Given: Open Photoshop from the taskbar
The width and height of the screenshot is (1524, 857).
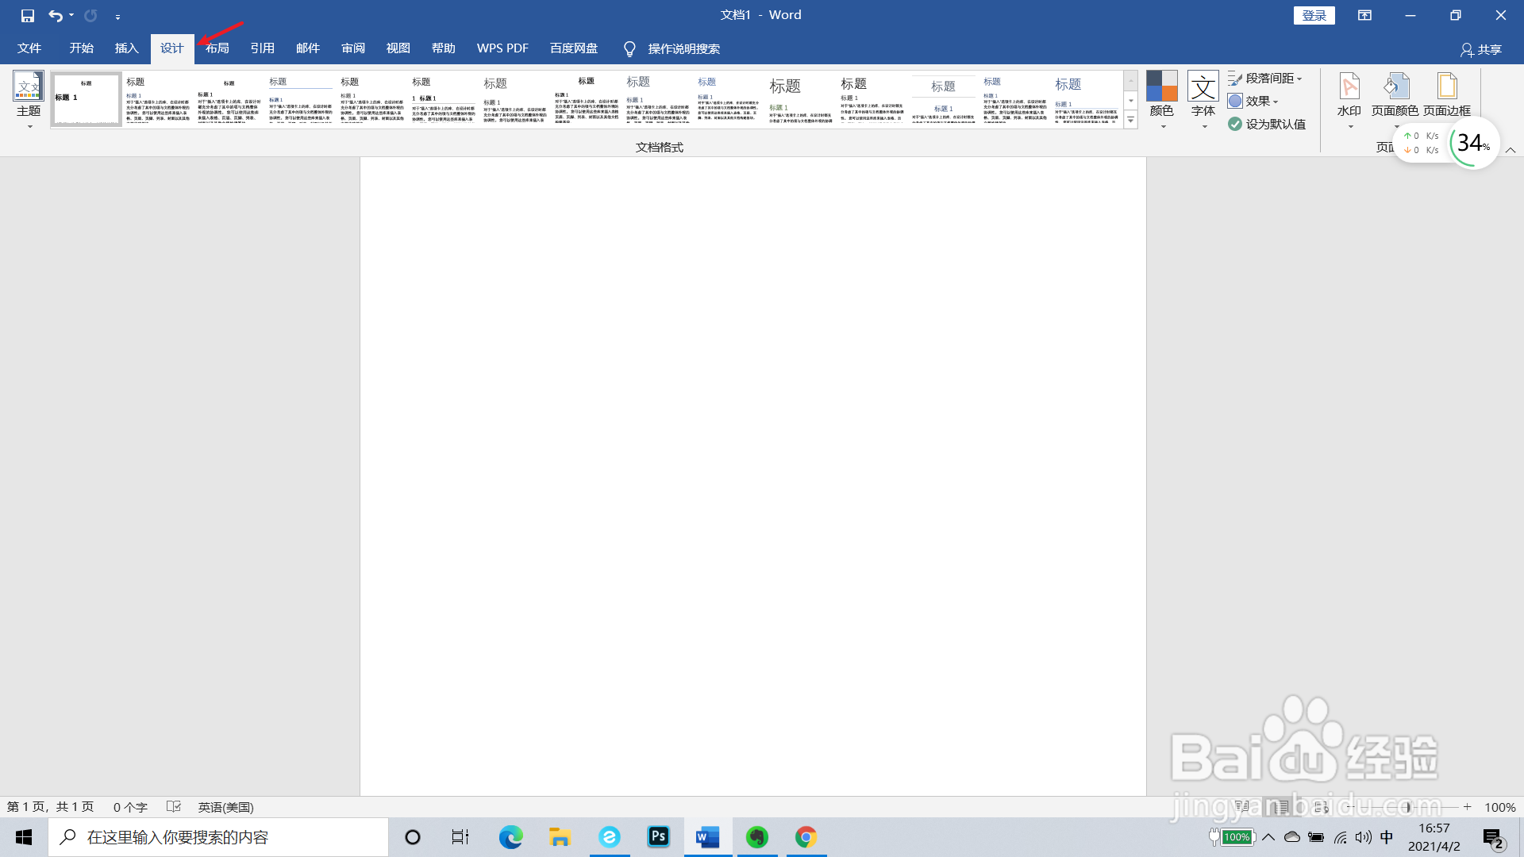Looking at the screenshot, I should [658, 837].
